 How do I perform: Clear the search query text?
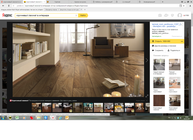(76, 15)
